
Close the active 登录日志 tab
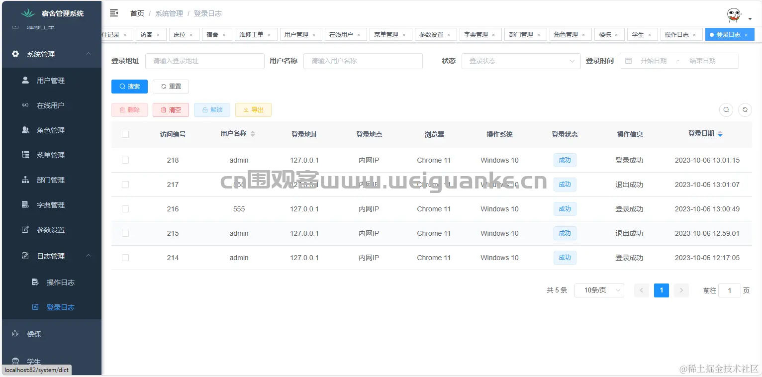pos(746,35)
